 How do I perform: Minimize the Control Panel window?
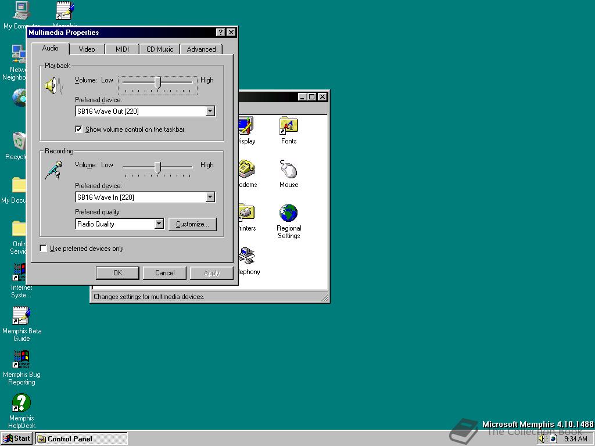[302, 97]
